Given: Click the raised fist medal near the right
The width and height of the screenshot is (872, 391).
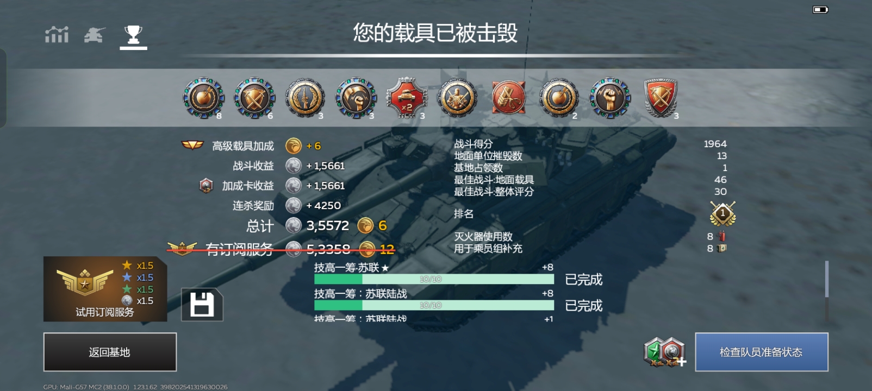Looking at the screenshot, I should click(x=610, y=98).
